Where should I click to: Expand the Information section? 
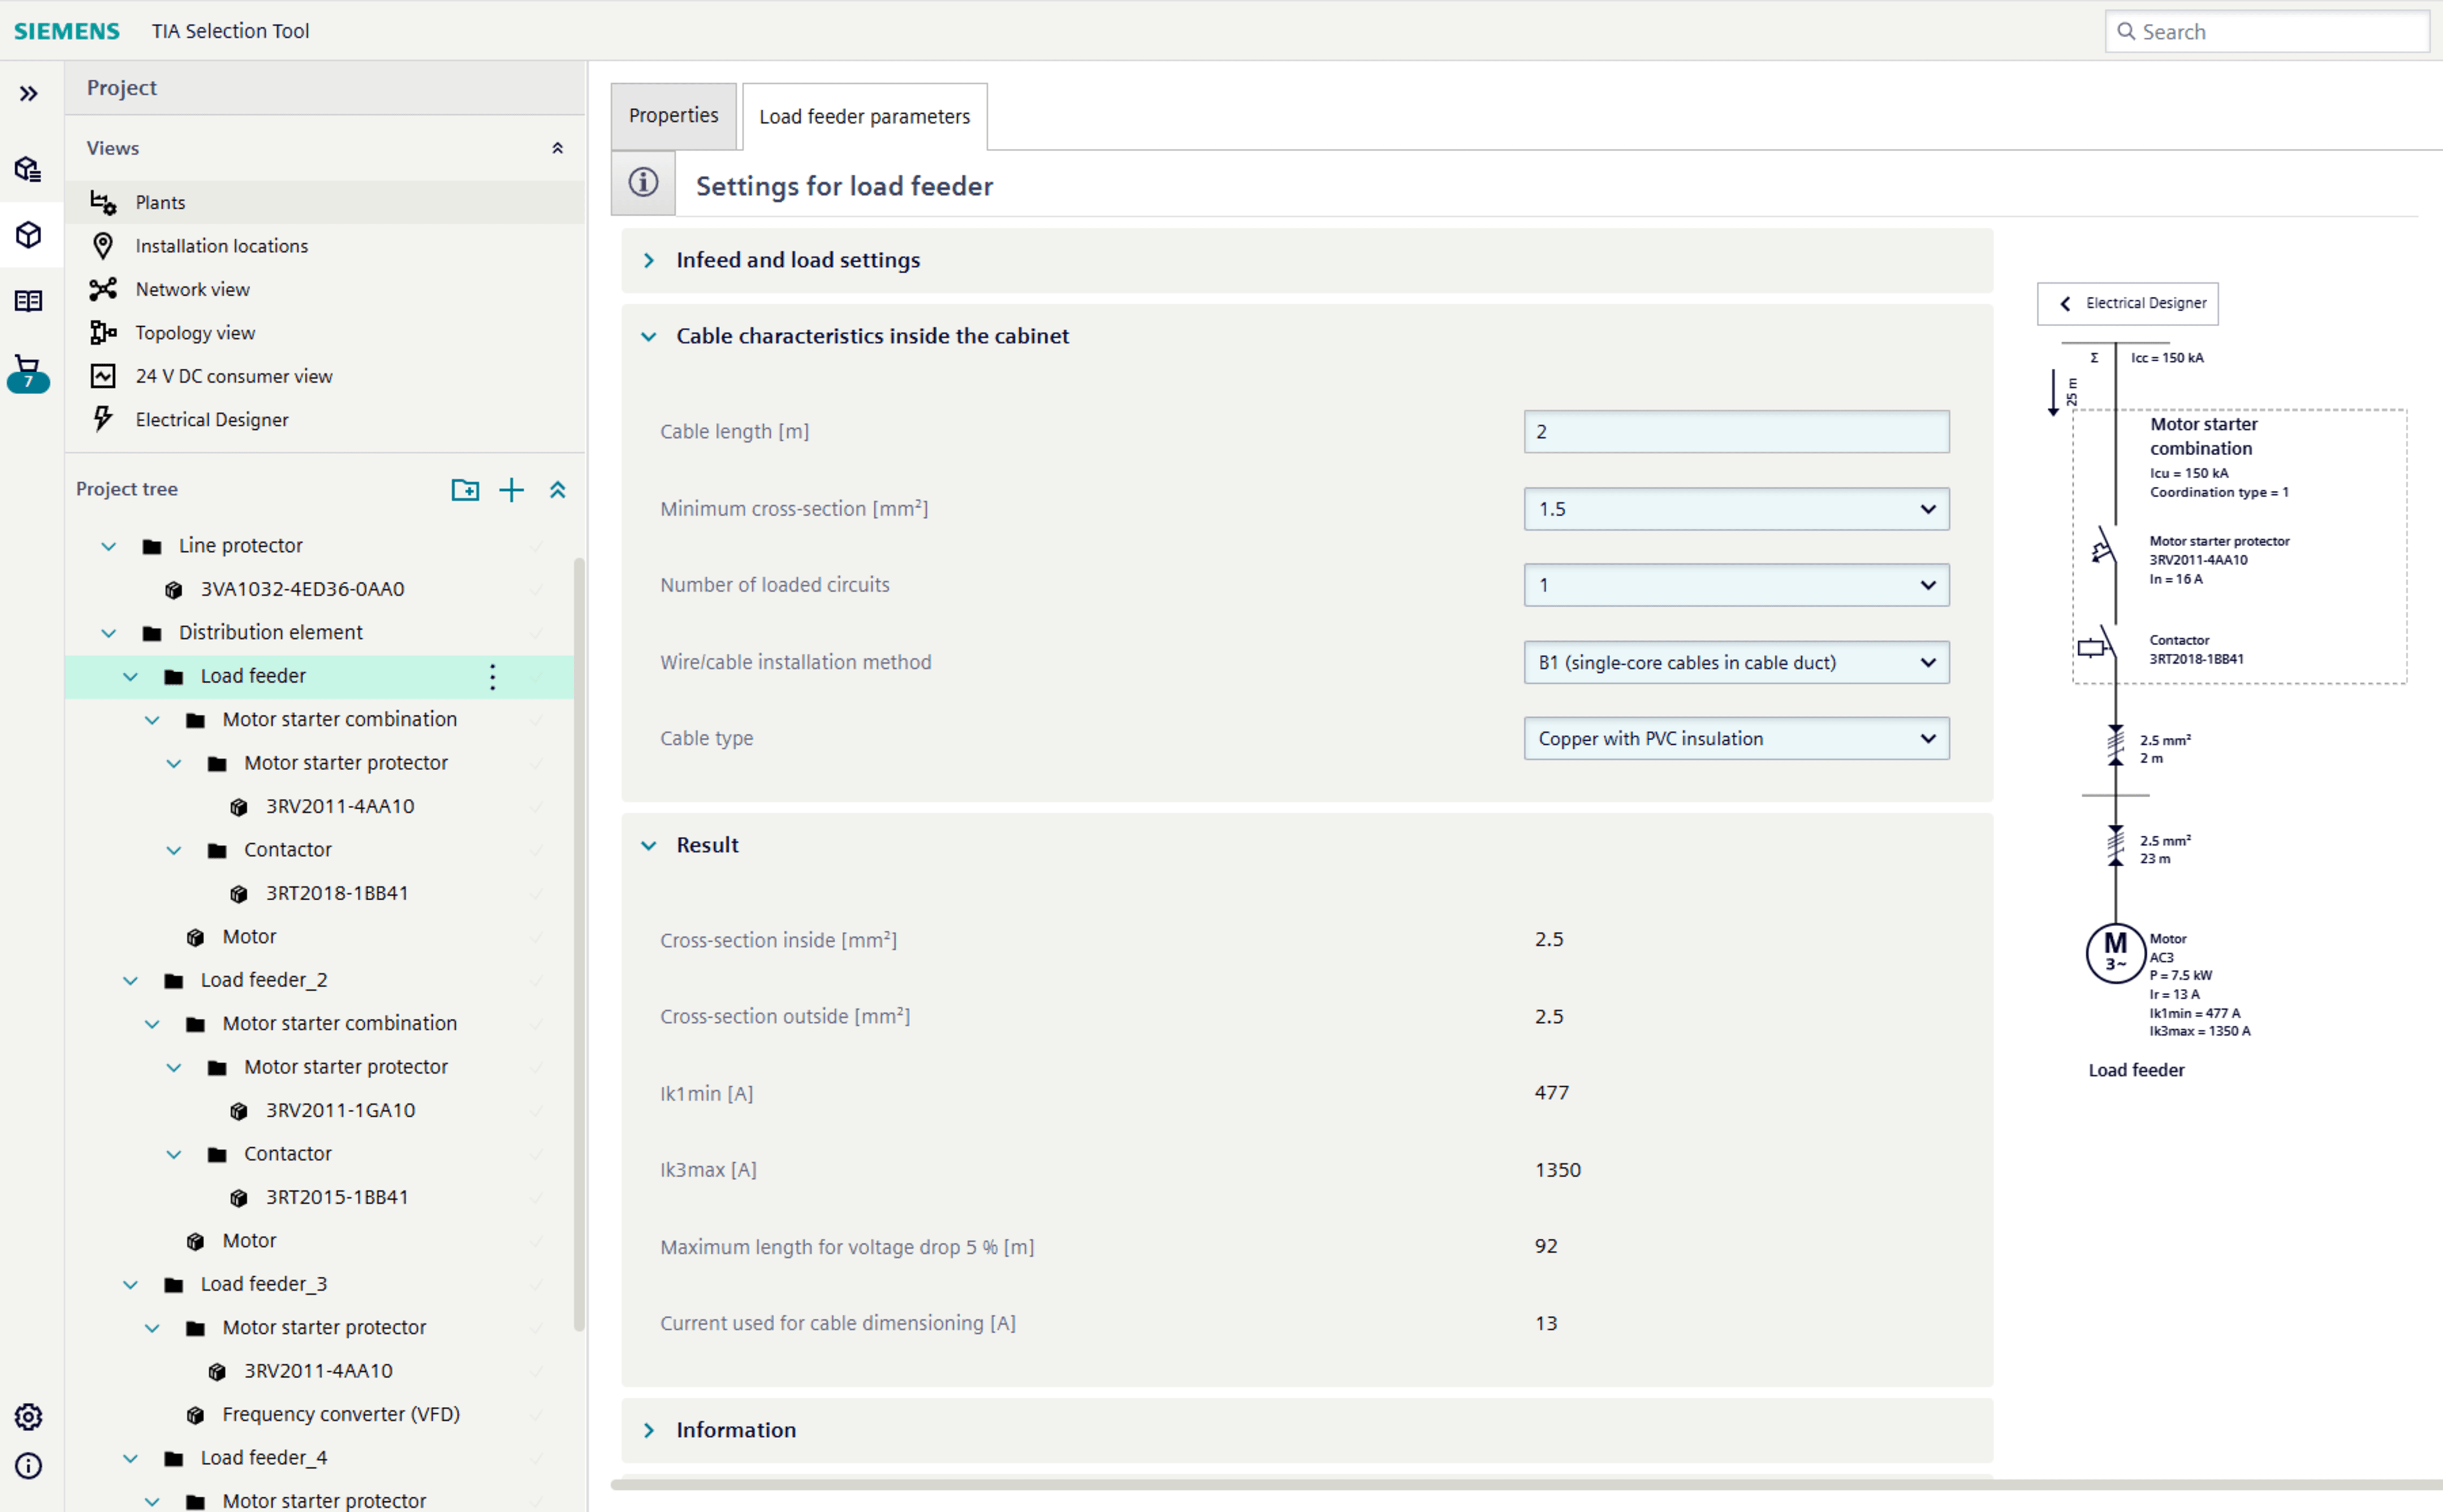(649, 1431)
